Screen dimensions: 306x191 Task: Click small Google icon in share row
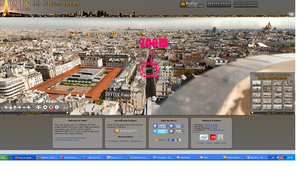click(x=176, y=140)
